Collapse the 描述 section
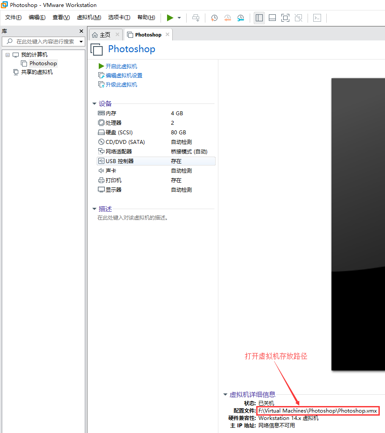 click(94, 209)
